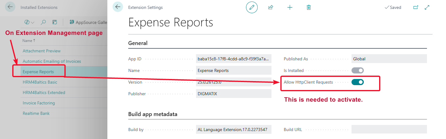446x139 pixels.
Task: Open page in new window icon
Action: 416,7
